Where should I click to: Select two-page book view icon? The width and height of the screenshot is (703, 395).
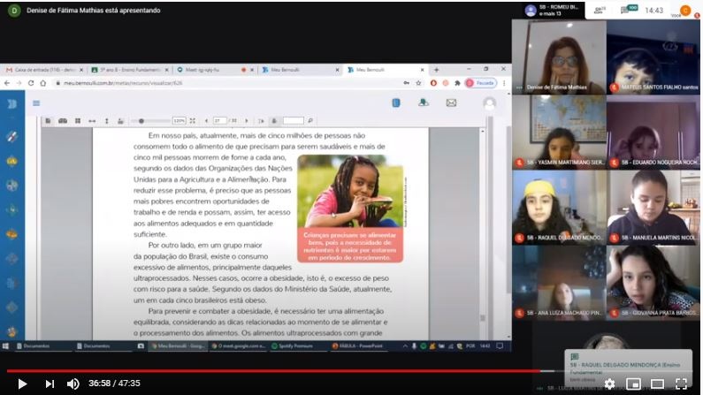click(x=63, y=121)
